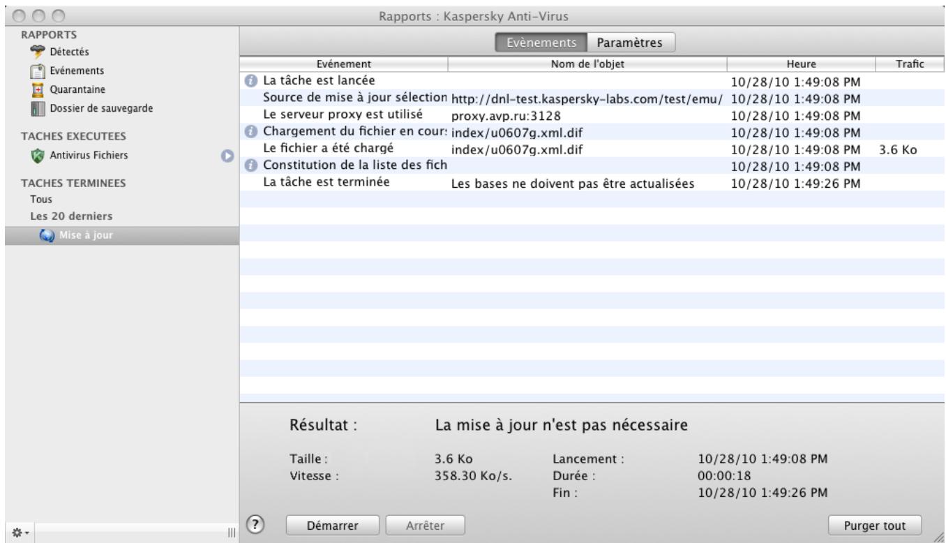Click the Dossier de sauvegarde cabinet icon
The image size is (946, 543).
(x=39, y=109)
